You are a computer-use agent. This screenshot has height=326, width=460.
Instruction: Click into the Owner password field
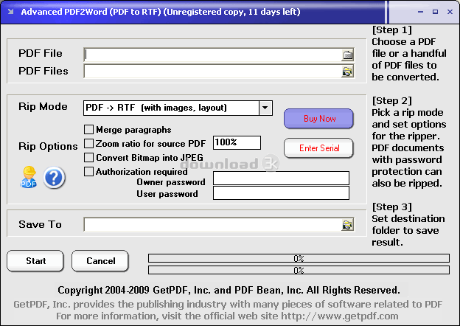coord(281,178)
